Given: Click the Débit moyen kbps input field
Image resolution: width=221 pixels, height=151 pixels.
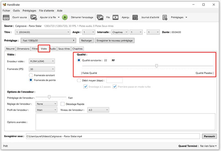Looking at the screenshot, I should [114, 80].
